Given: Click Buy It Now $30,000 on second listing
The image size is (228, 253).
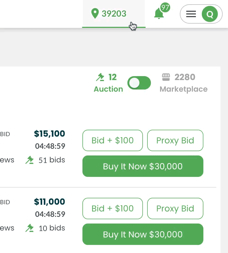Looking at the screenshot, I should [x=143, y=234].
